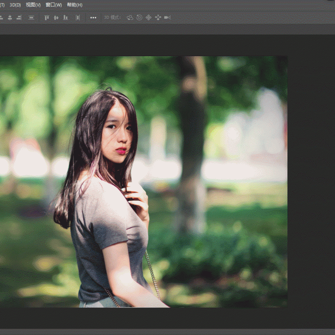
Task: Choose the align vertical centers icon
Action: tap(56, 17)
